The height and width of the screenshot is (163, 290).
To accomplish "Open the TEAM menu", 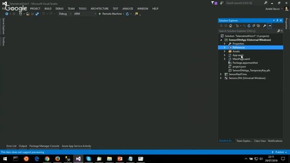I will click(x=71, y=9).
